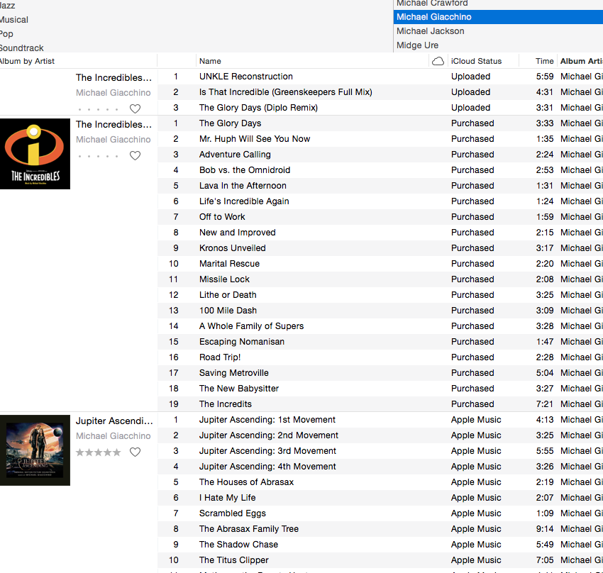Rate the first Incredibles remix album dots
Viewport: 603px width, 573px height.
coord(99,109)
